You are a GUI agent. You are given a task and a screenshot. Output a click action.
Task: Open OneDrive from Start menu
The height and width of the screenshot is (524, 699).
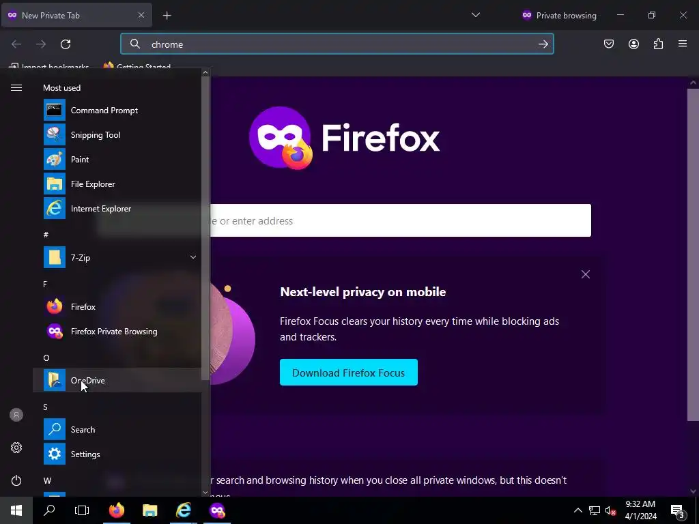tap(117, 380)
